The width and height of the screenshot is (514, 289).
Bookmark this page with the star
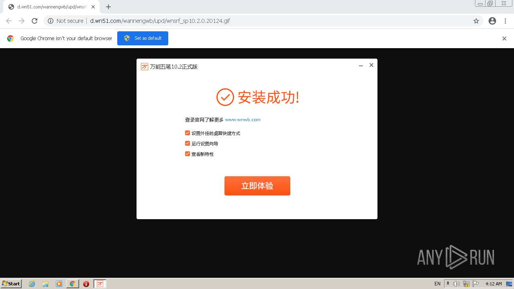[476, 21]
